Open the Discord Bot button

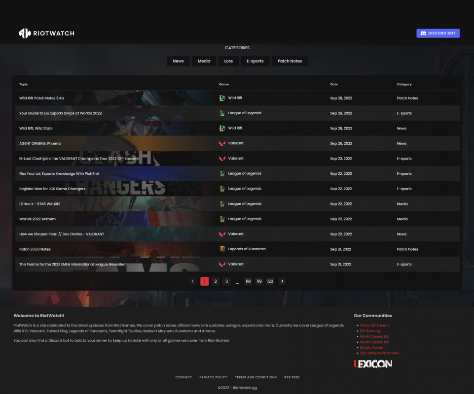(438, 33)
